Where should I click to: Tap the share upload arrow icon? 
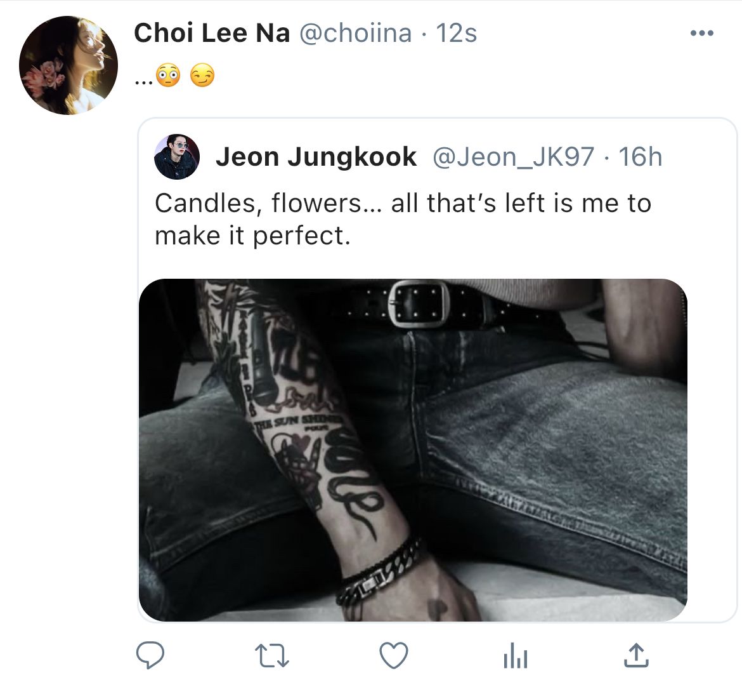pyautogui.click(x=636, y=655)
